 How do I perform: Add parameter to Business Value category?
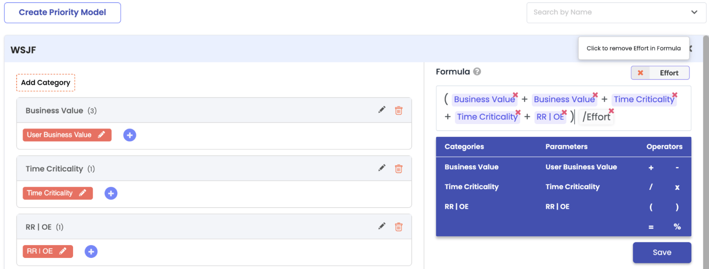pyautogui.click(x=129, y=135)
